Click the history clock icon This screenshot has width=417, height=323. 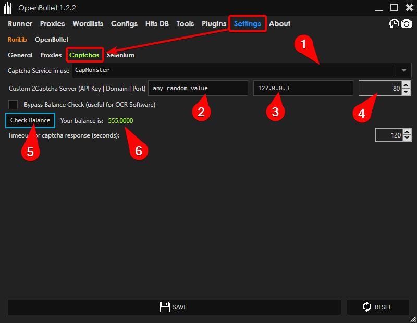pos(394,23)
